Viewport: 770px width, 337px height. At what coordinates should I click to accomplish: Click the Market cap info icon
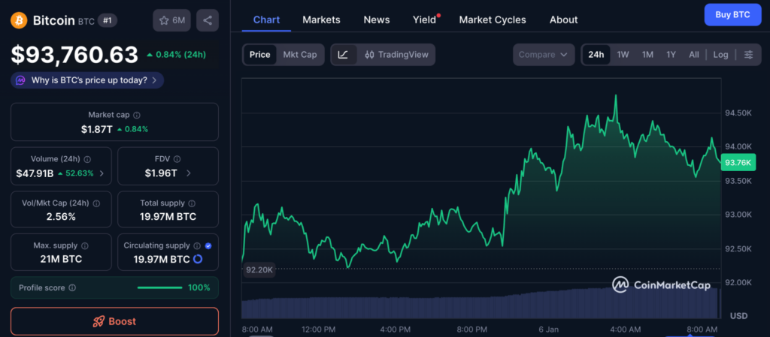[136, 116]
